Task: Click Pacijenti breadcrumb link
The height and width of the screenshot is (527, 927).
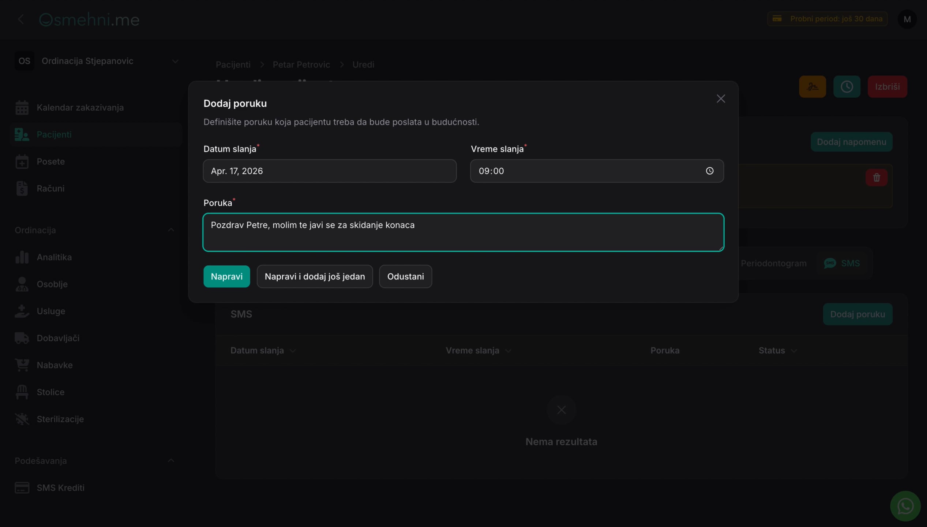Action: pyautogui.click(x=233, y=64)
